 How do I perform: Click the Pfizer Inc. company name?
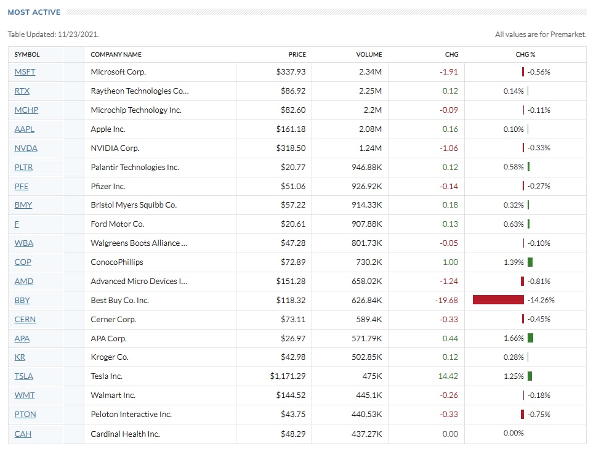[x=108, y=186]
